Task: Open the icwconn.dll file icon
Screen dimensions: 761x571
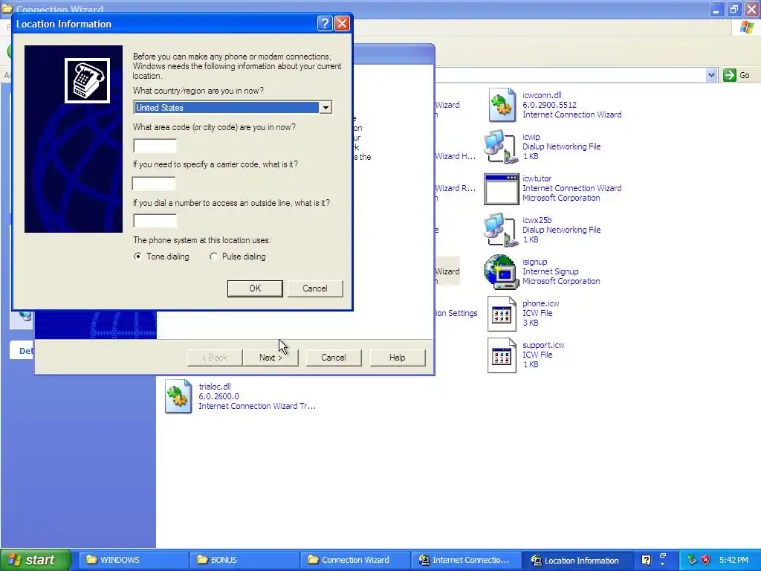Action: (x=502, y=105)
